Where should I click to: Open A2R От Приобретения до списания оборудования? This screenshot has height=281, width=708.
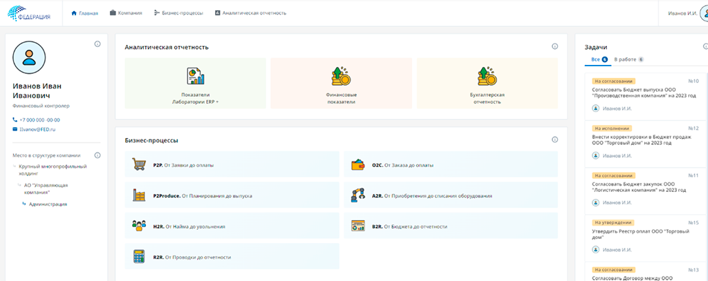(x=451, y=195)
